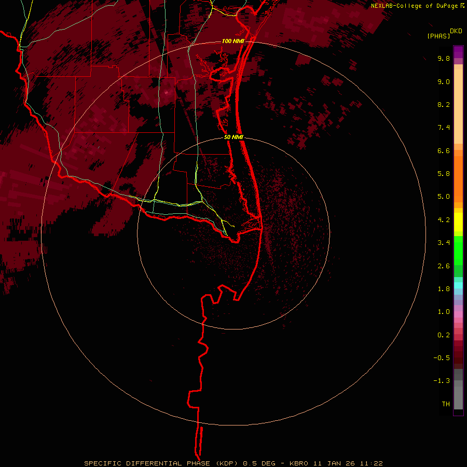Click the 5.8 color scale value
This screenshot has width=467, height=467.
click(444, 174)
